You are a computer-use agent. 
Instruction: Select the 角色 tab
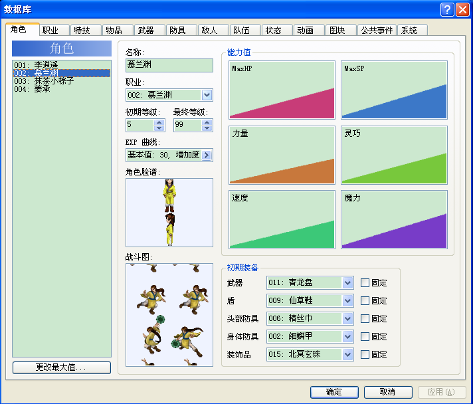(23, 29)
